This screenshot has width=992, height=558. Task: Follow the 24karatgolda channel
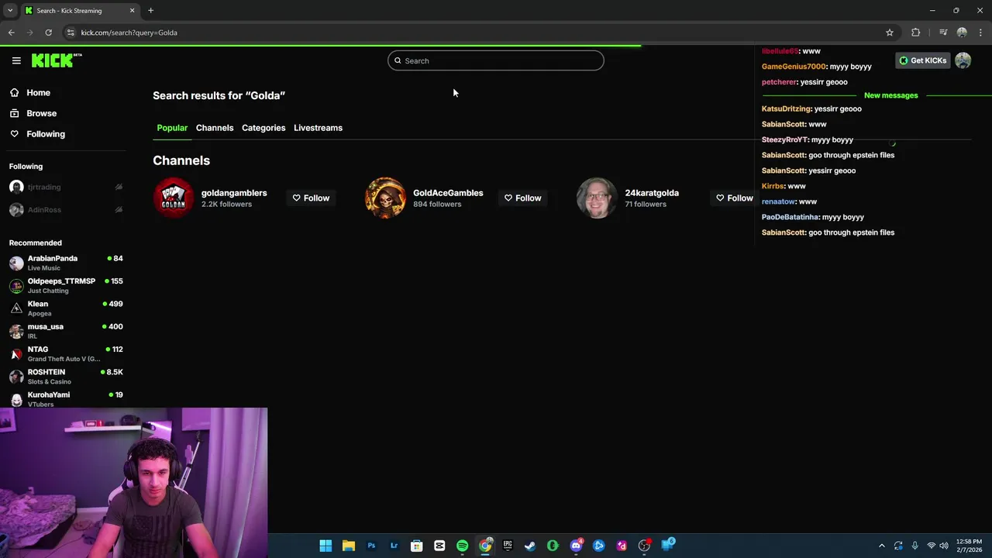[x=735, y=198]
